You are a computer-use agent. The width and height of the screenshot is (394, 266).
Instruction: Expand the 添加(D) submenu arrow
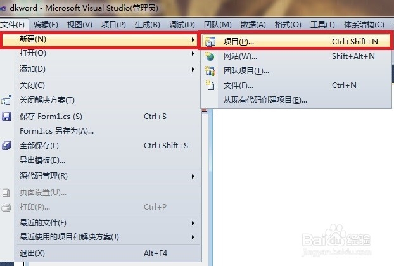pos(193,69)
